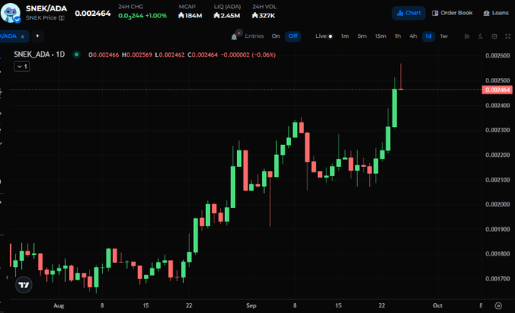Click the current price label 0.002464 on axis
This screenshot has height=313, width=515.
point(497,90)
